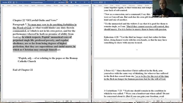This screenshot has width=183, height=103.
Task: Select Web Layout view in left status bar
Action: pos(71,101)
